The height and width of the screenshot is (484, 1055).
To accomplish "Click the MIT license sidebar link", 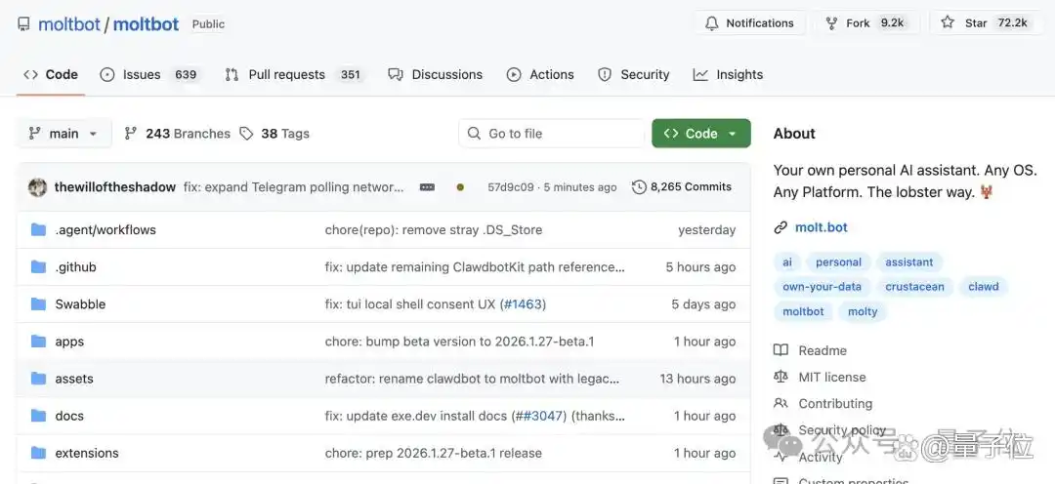I will click(x=832, y=377).
